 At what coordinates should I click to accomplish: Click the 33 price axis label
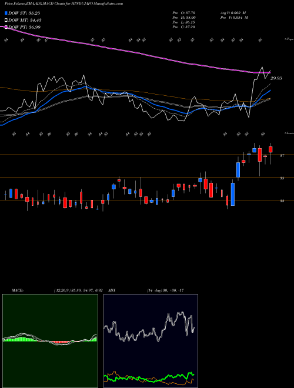tap(282, 201)
